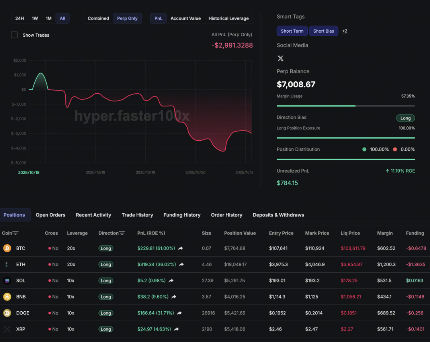This screenshot has height=342, width=430.
Task: Click the Solana coin icon
Action: pos(7,281)
